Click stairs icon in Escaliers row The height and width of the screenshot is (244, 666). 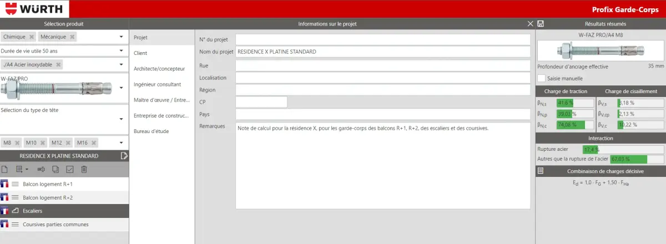pyautogui.click(x=16, y=211)
